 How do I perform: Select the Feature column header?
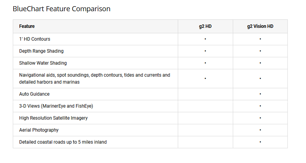click(27, 26)
